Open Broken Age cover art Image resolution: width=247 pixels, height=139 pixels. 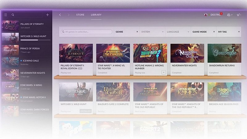(224, 92)
